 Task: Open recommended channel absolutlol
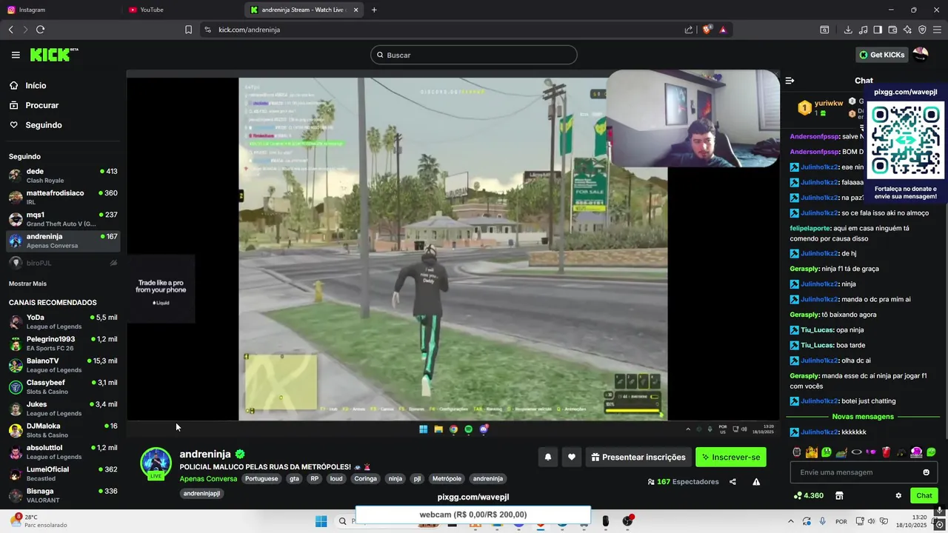63,452
